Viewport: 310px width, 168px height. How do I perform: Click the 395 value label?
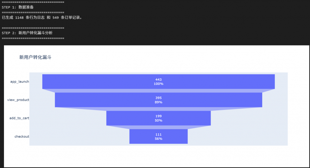pos(158,98)
